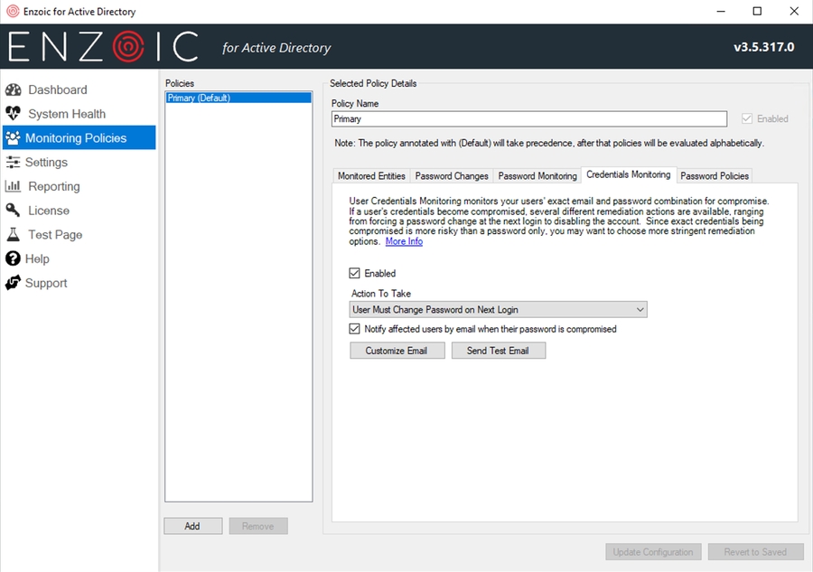Open the Action To Take dropdown
813x572 pixels.
coord(498,310)
